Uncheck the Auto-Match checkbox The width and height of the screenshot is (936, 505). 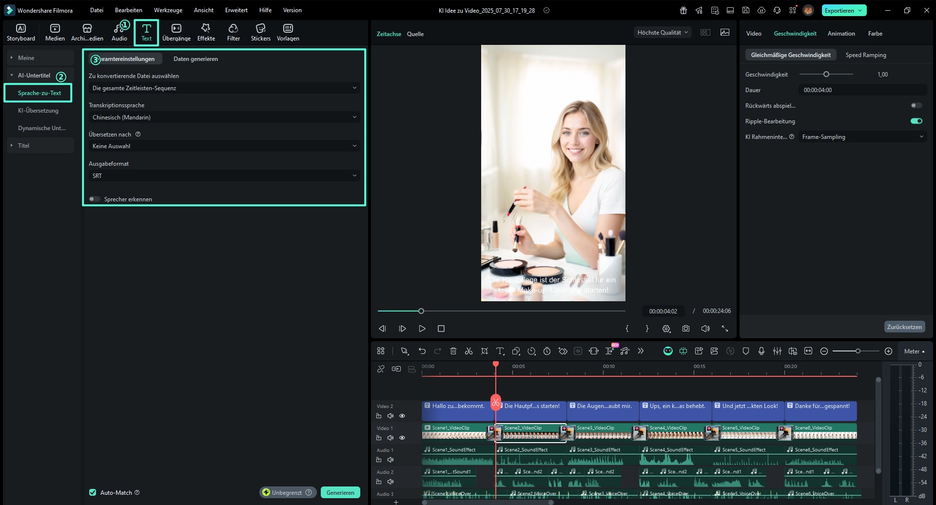(93, 492)
